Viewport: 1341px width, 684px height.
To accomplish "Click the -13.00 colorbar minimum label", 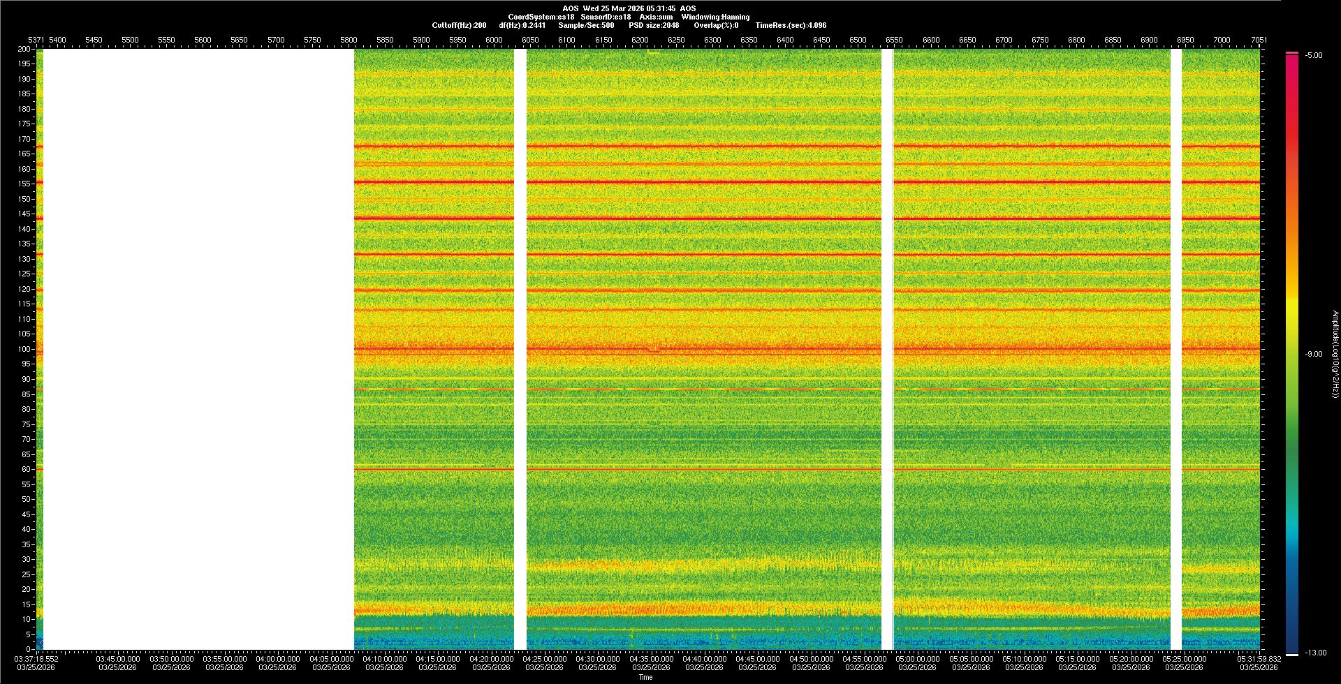I will (1316, 653).
